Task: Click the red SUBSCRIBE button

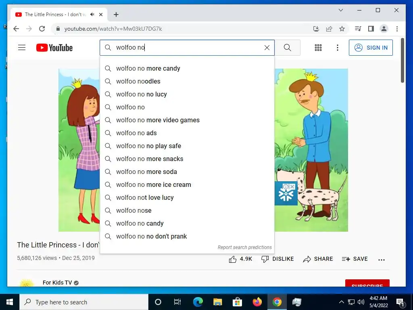Action: (x=367, y=284)
